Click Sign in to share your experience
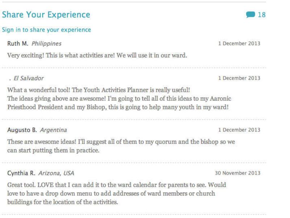The image size is (290, 218). (x=46, y=30)
